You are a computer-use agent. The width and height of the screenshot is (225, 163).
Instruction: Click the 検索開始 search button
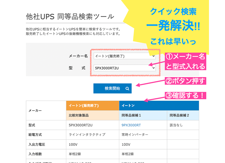pos(112,88)
